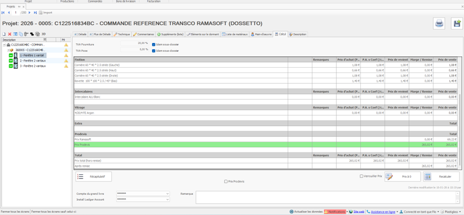Open the Main-d'œuvre tab
This screenshot has height=215, width=464.
(x=261, y=34)
